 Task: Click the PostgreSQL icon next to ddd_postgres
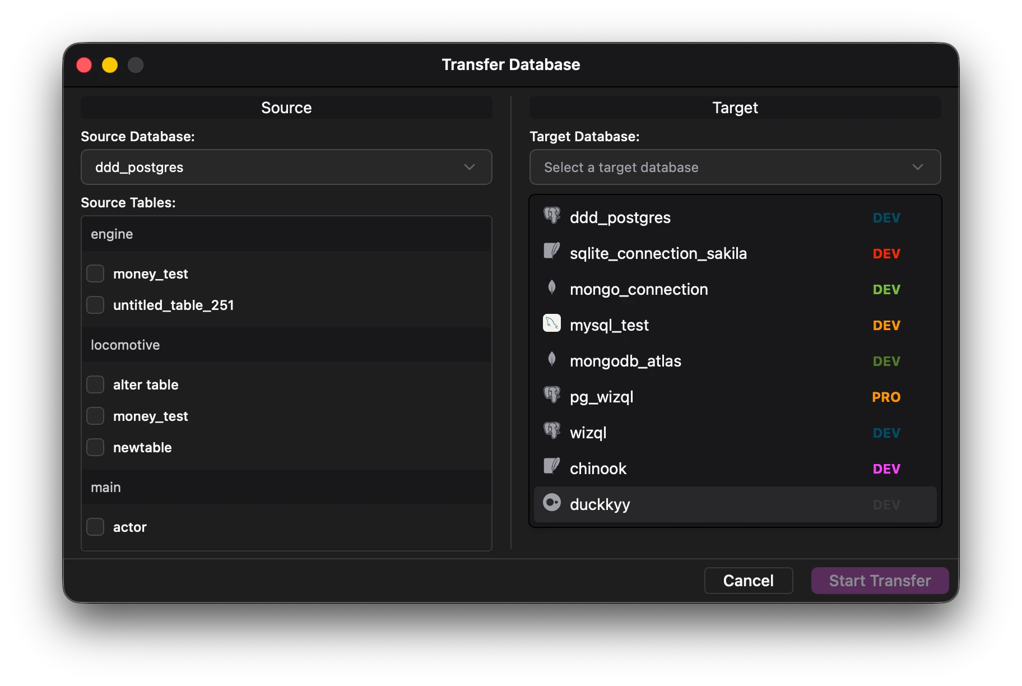(552, 217)
